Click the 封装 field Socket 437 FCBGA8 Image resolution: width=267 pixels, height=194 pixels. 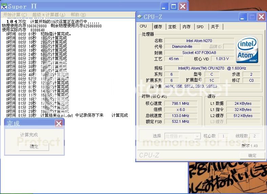coord(199,53)
